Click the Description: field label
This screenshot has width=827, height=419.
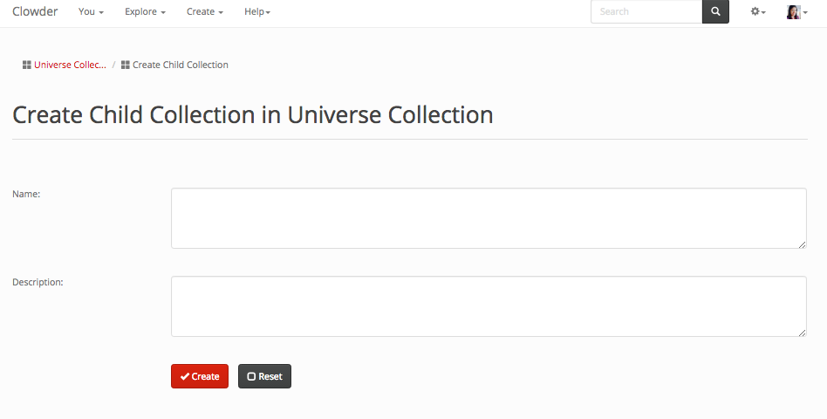pyautogui.click(x=38, y=282)
